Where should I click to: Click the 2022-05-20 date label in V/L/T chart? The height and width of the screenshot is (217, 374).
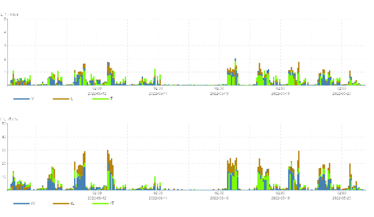tap(341, 94)
